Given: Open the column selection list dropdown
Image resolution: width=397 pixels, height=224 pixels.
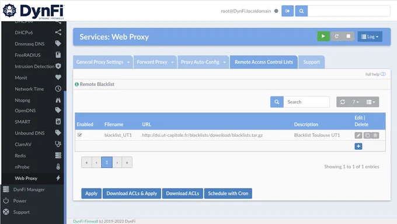Looking at the screenshot, I should 371,102.
